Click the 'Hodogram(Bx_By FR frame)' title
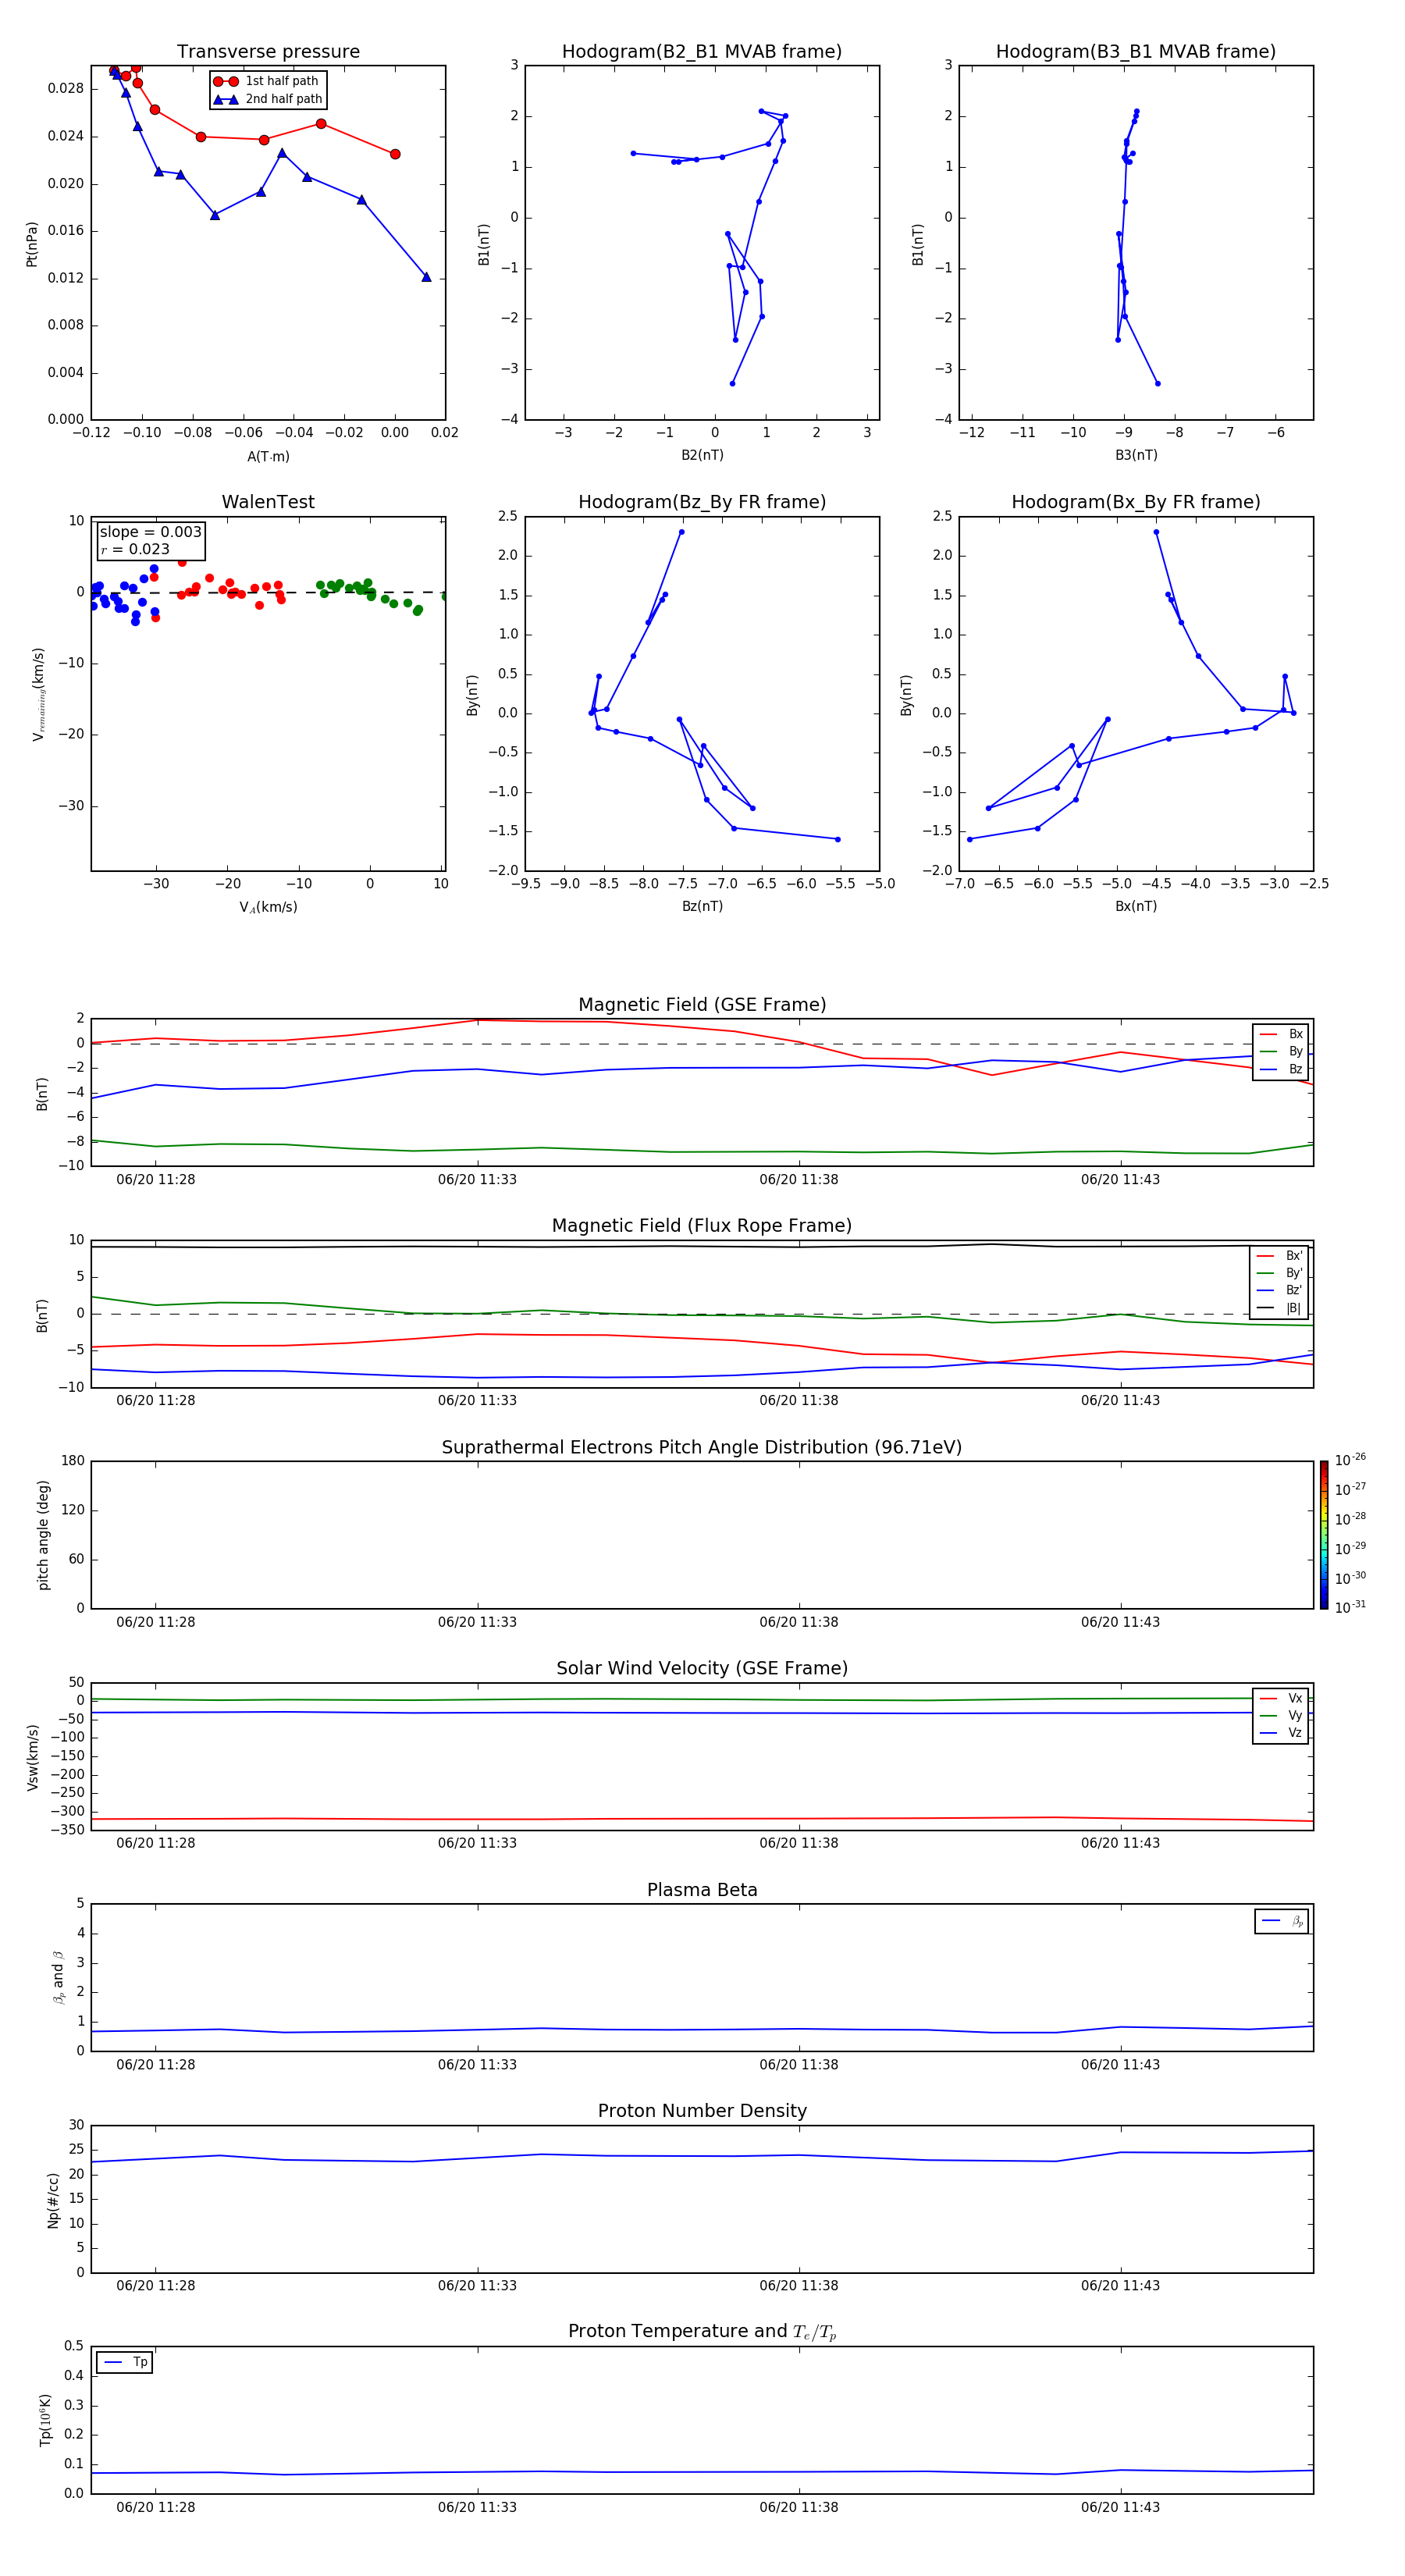 (1136, 502)
